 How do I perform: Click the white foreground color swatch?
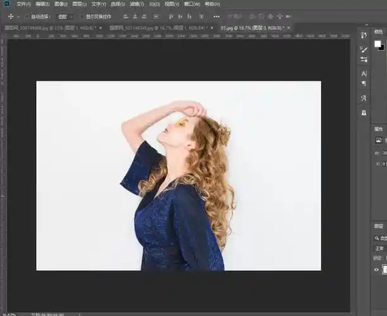(x=377, y=44)
